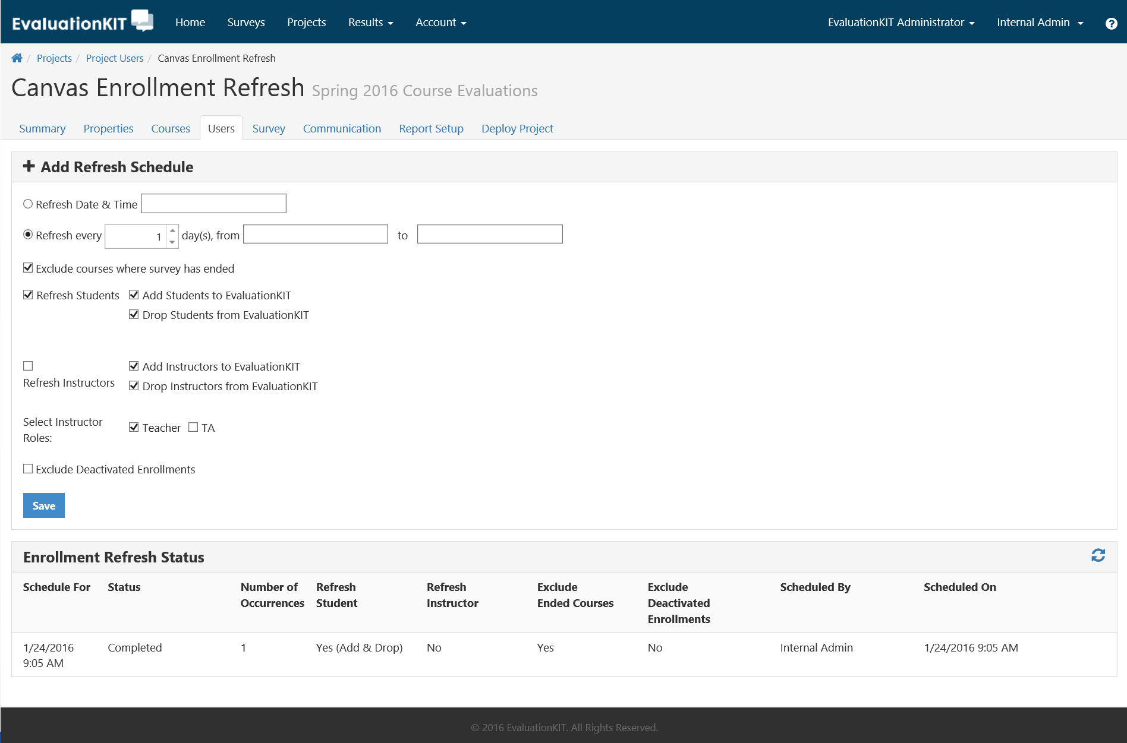Uncheck Add Instructors to EvaluationKIT
The height and width of the screenshot is (743, 1127).
pos(134,366)
